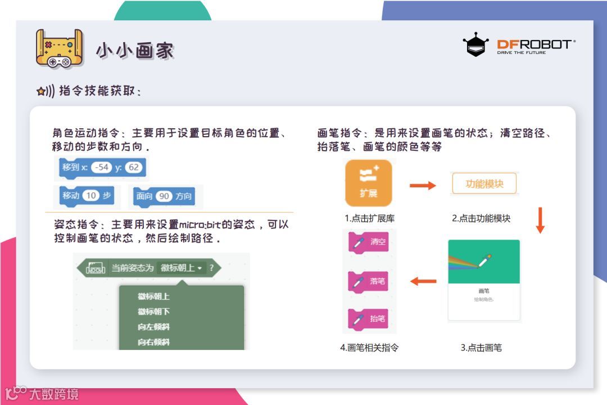Image resolution: width=607 pixels, height=405 pixels.
Task: Choose 徽标朝下 in the dropdown list
Action: [153, 312]
